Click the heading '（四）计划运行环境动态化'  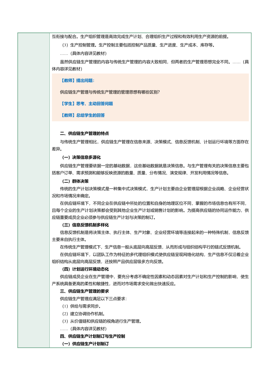tap(85, 269)
